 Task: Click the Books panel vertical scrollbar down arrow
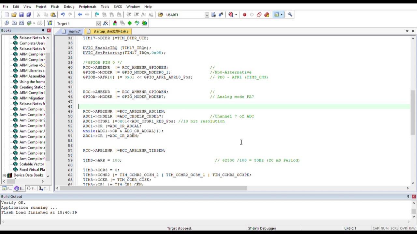pyautogui.click(x=48, y=176)
